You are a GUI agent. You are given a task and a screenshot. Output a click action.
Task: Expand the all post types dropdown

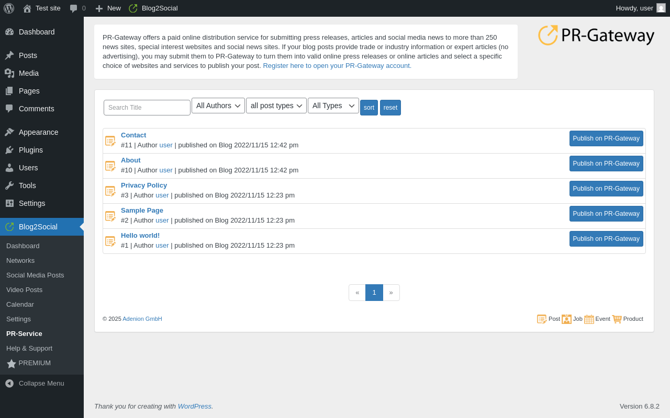(x=276, y=106)
